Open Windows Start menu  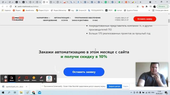(x=3, y=93)
